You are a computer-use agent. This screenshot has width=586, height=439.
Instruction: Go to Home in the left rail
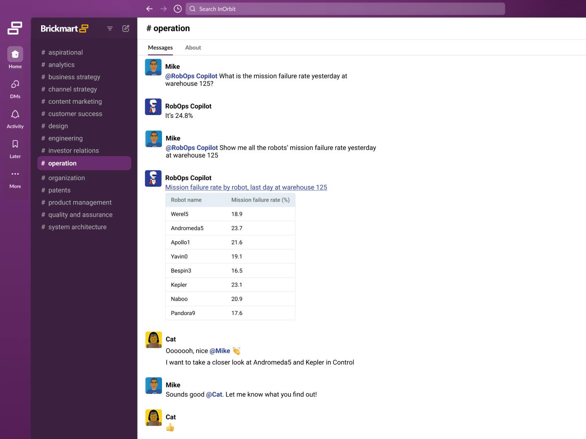(x=15, y=57)
